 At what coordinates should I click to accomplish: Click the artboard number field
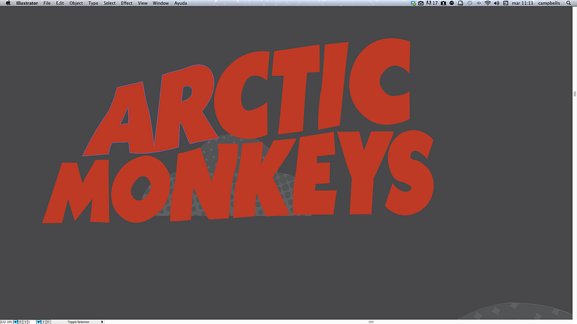(32, 322)
